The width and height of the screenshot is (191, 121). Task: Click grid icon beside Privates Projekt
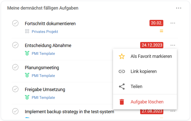tap(27, 31)
